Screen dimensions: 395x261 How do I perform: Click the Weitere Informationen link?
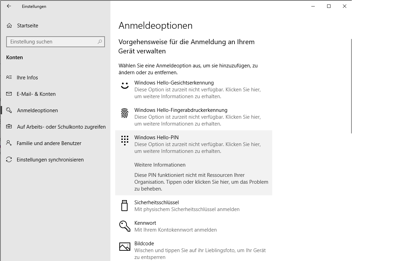point(160,165)
